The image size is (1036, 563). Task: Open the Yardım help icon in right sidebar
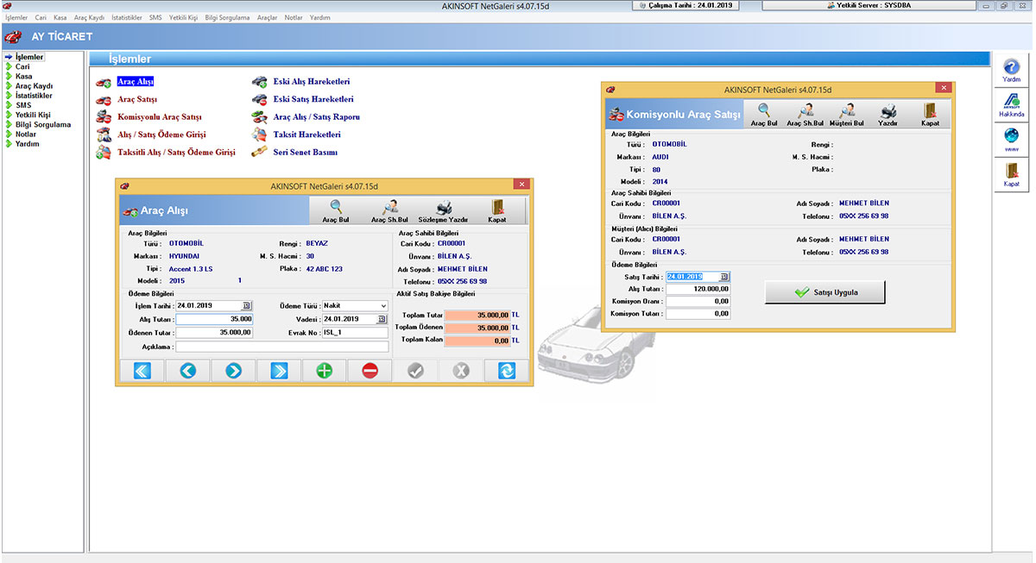(x=1011, y=69)
